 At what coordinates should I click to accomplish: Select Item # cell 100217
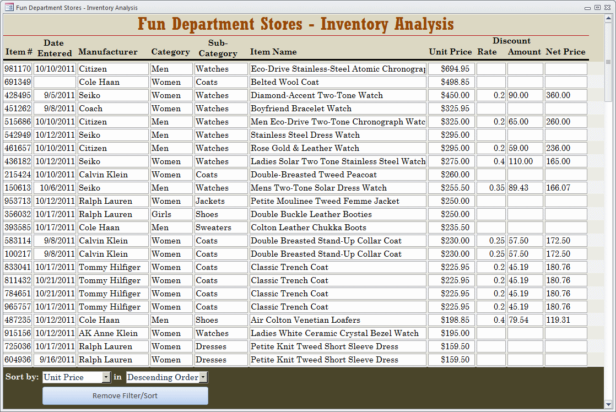pyautogui.click(x=18, y=254)
